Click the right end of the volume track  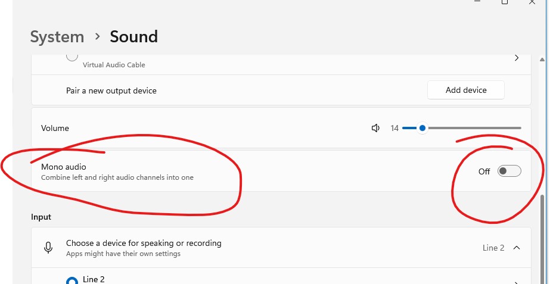518,128
